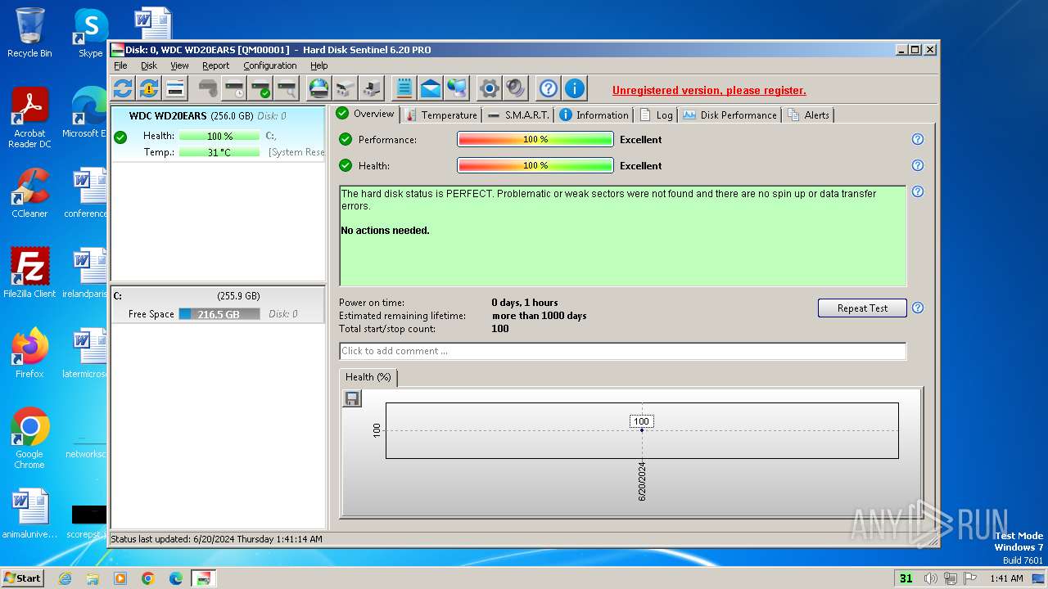
Task: Select the WDC WD20EARS disk entry
Action: tap(219, 134)
